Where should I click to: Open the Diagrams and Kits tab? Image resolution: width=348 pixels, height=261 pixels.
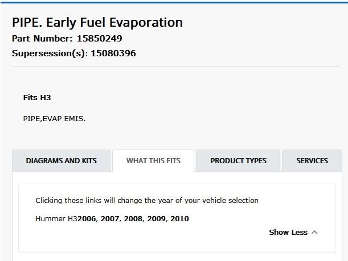pos(62,161)
